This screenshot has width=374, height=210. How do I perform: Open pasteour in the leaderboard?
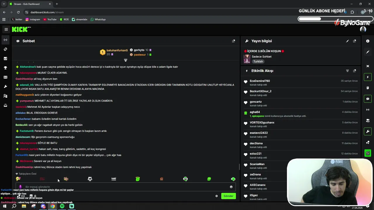[140, 55]
